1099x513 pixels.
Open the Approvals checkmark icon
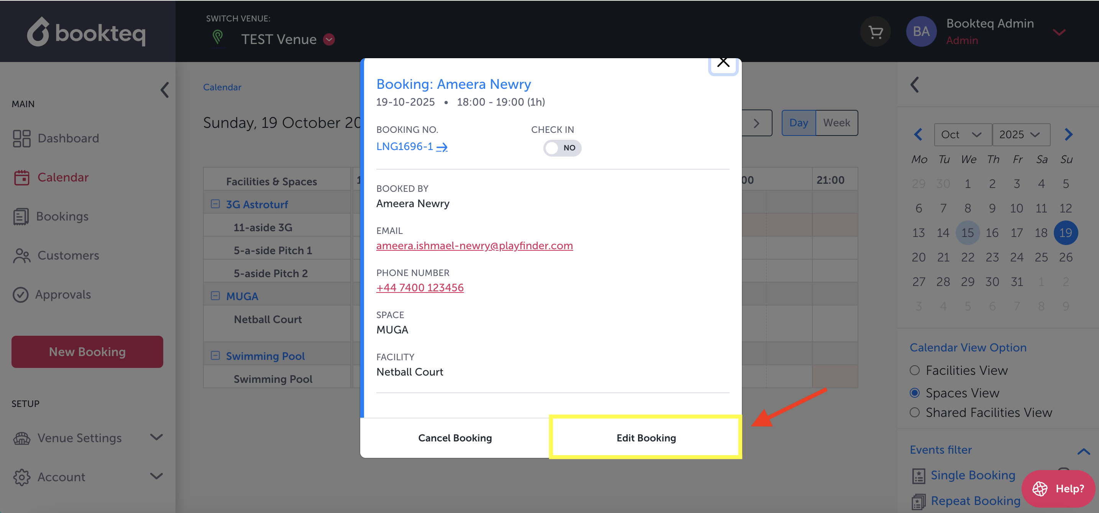pos(20,295)
